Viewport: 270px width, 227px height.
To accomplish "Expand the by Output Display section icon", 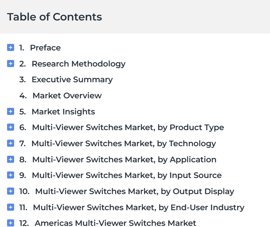I will click(x=11, y=191).
